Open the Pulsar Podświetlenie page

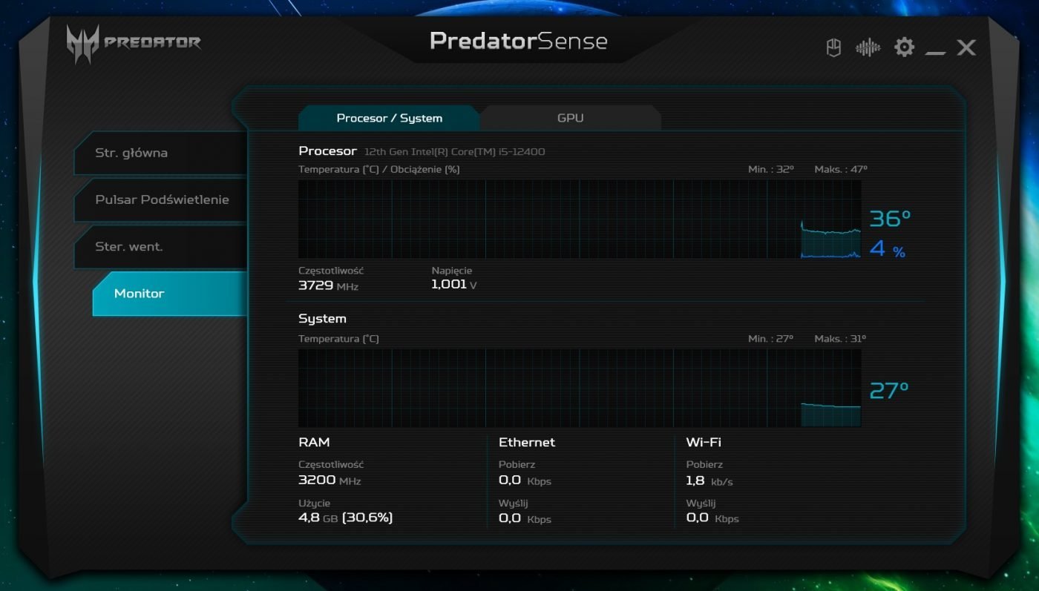tap(160, 199)
